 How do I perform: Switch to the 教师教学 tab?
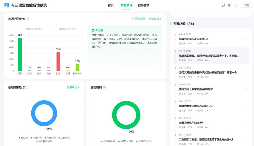tap(144, 5)
